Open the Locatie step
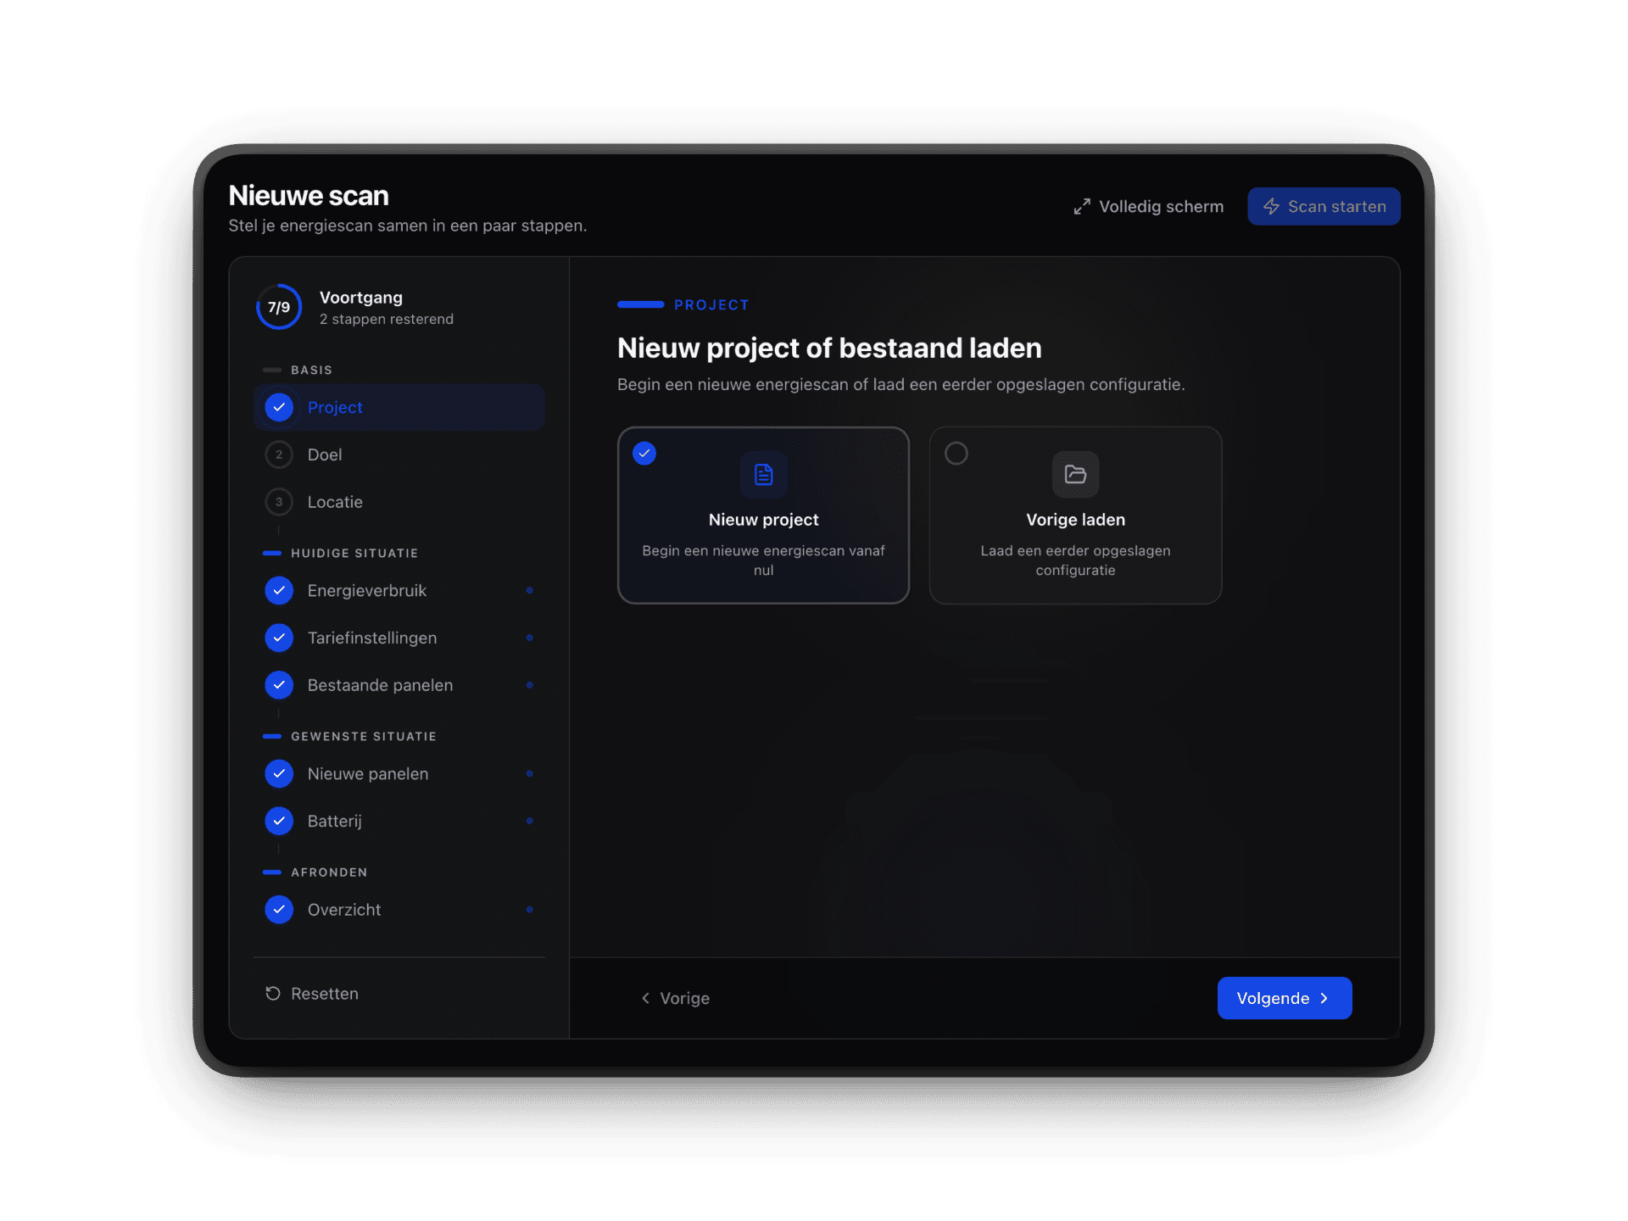This screenshot has width=1628, height=1221. click(x=335, y=502)
